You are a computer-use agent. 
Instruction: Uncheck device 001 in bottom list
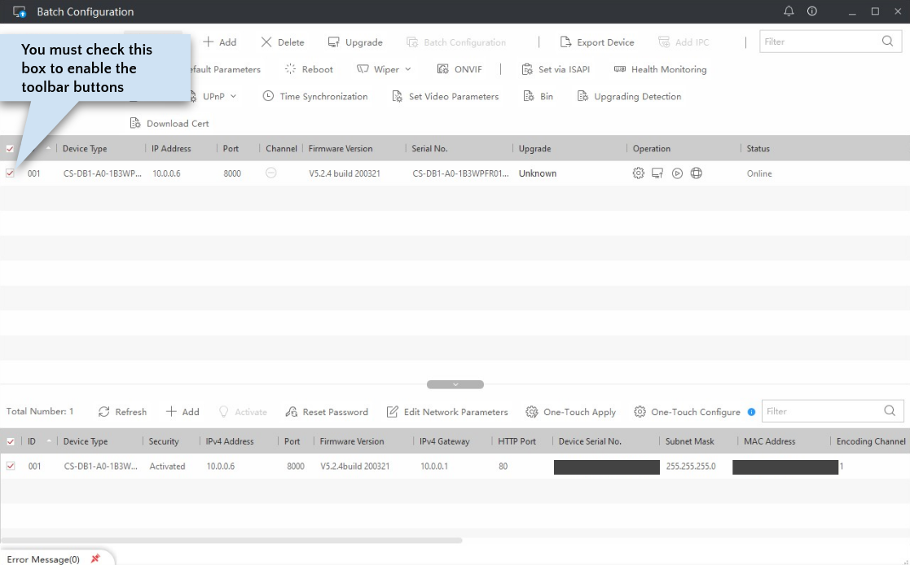tap(11, 466)
